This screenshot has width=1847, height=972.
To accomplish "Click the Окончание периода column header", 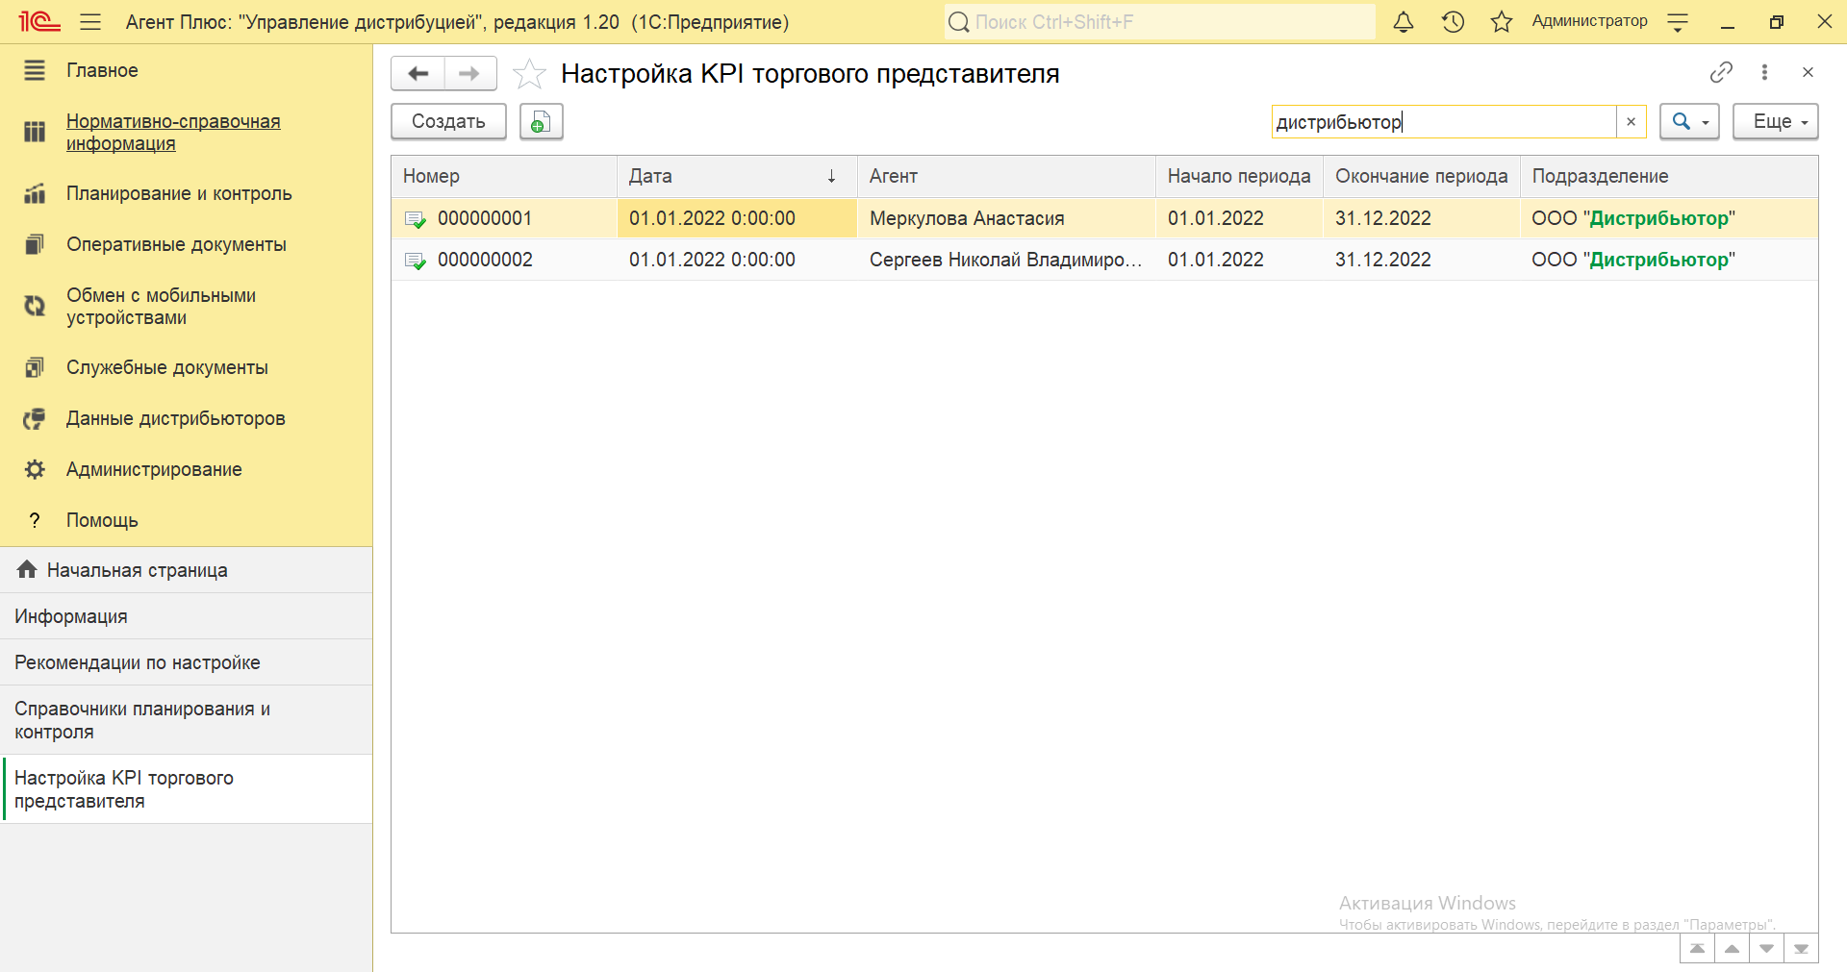I will click(x=1422, y=176).
